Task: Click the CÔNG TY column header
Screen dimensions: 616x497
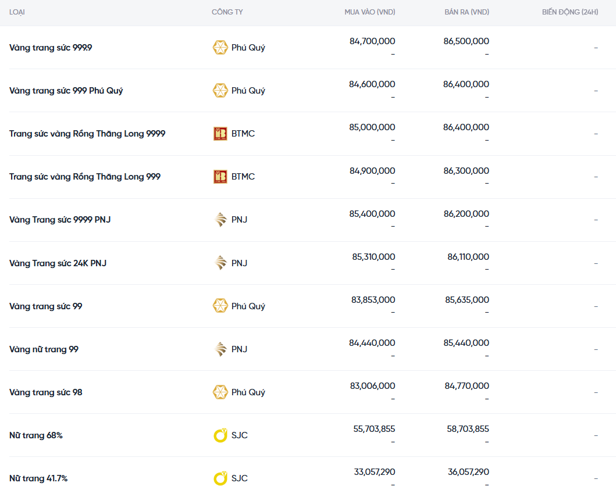Action: tap(227, 12)
